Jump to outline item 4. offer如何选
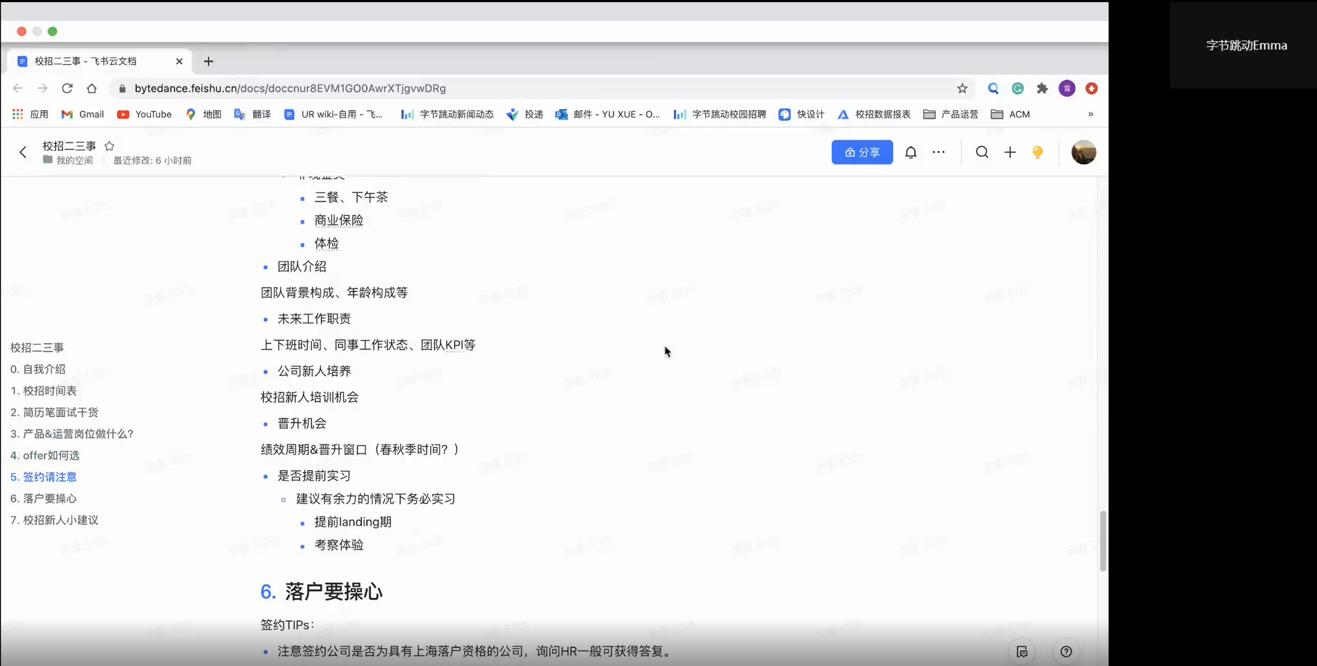The image size is (1317, 666). tap(45, 456)
